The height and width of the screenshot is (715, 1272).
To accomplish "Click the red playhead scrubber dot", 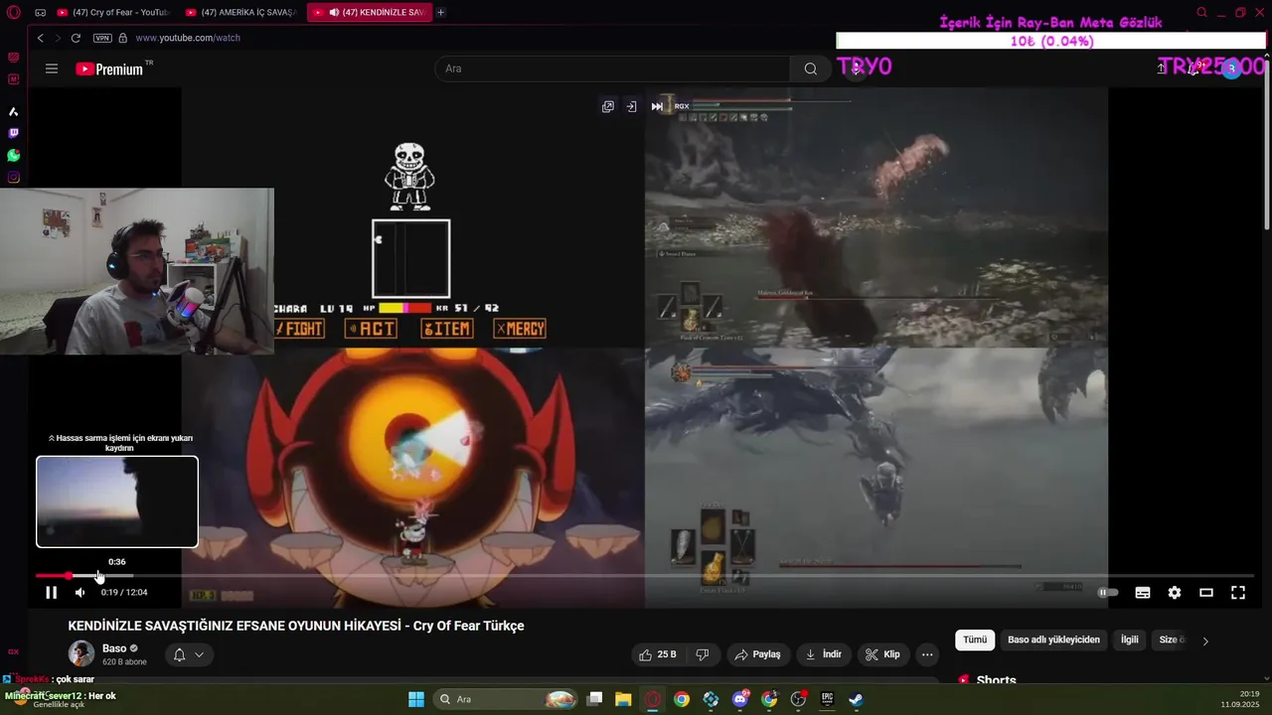I will (69, 576).
